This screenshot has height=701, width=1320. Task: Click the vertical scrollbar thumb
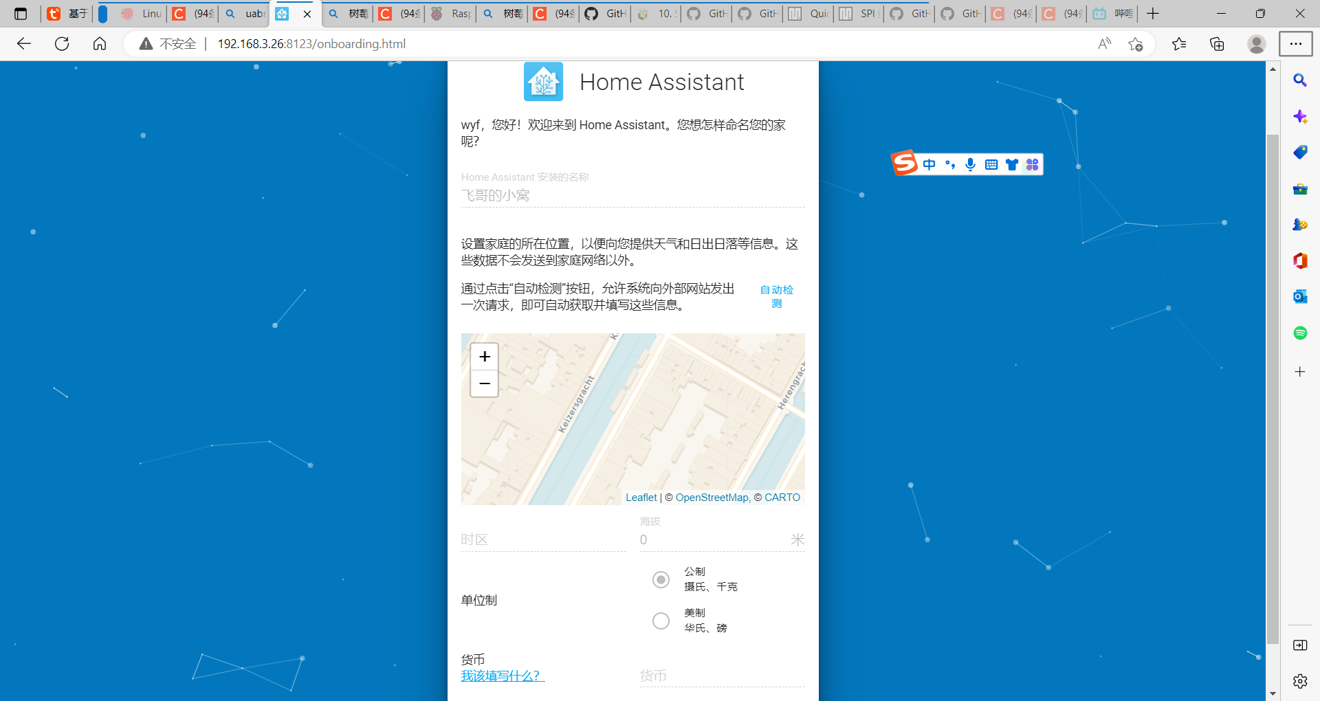pos(1273,388)
